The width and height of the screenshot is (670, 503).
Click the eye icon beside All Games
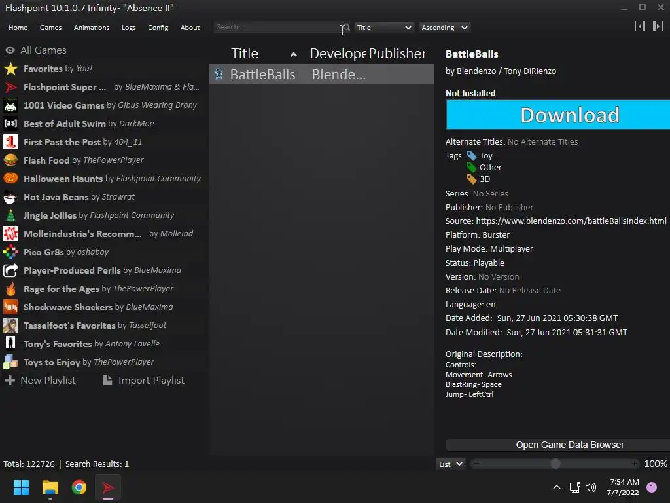(x=10, y=50)
